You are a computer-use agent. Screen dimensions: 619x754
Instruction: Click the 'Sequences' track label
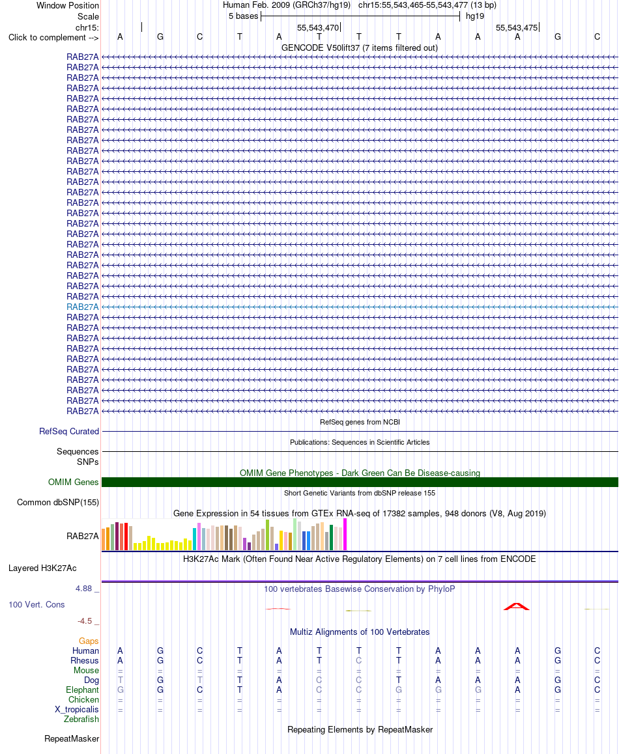78,451
